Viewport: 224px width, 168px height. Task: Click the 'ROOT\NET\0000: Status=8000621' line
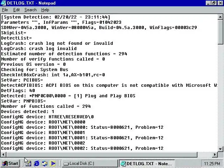pyautogui.click(x=82, y=127)
